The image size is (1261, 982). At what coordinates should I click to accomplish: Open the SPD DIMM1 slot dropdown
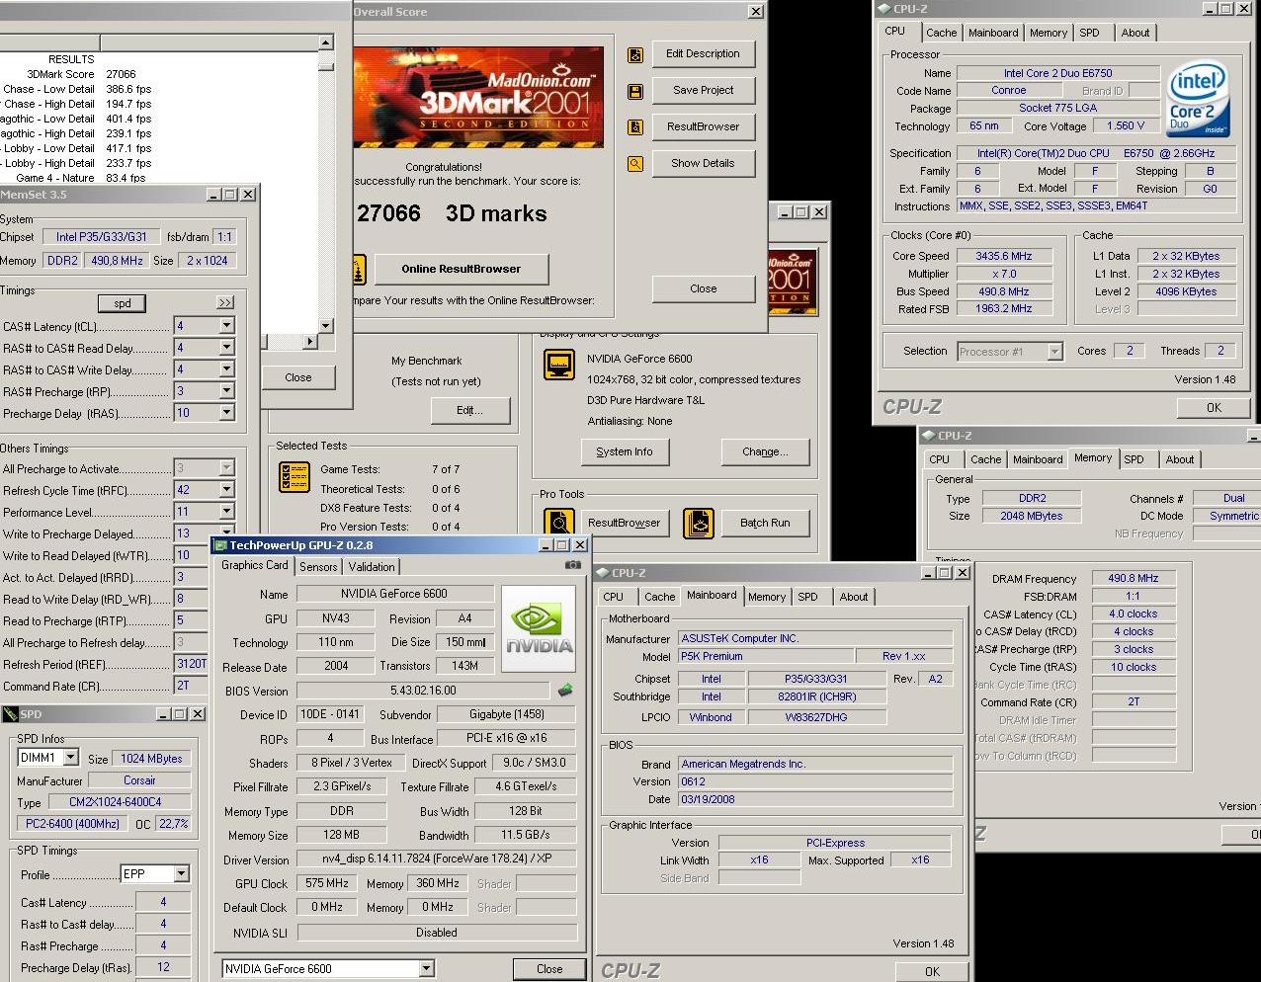coord(70,758)
